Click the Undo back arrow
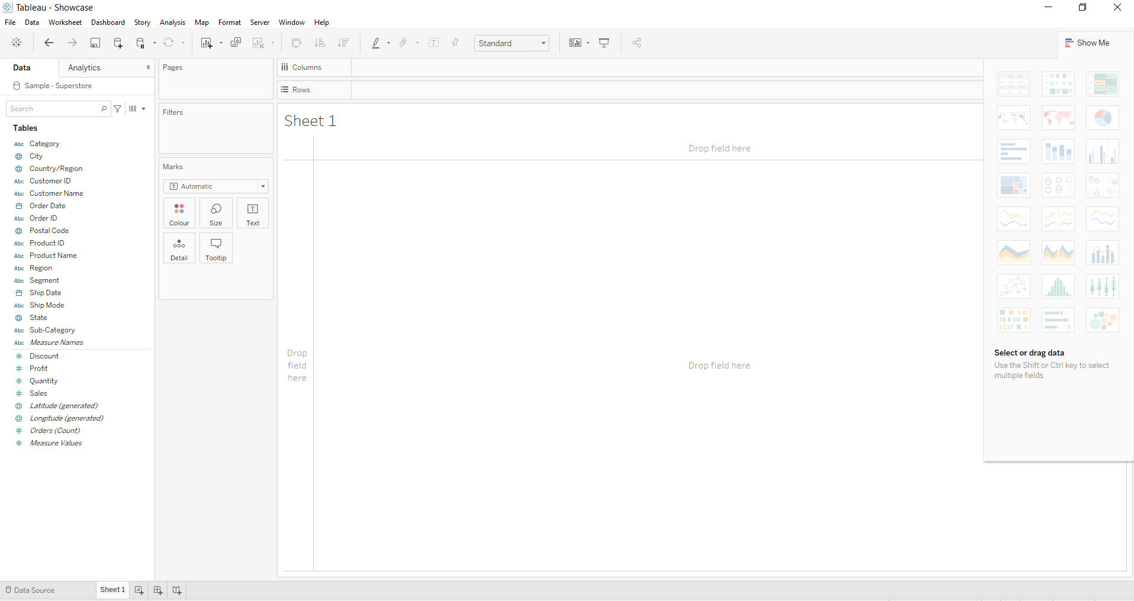Image resolution: width=1134 pixels, height=601 pixels. click(x=49, y=43)
